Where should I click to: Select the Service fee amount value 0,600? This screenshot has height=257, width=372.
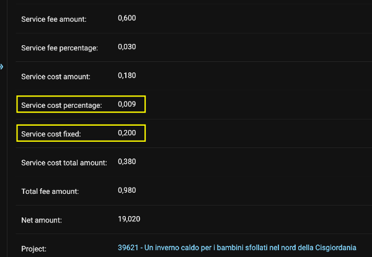coord(126,19)
